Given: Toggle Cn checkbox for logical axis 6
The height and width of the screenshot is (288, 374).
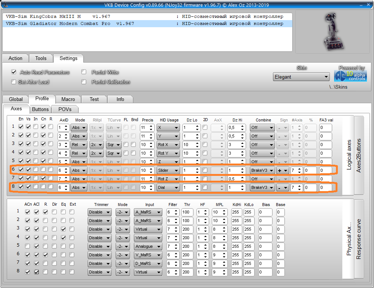Looking at the screenshot, I should 43,170.
